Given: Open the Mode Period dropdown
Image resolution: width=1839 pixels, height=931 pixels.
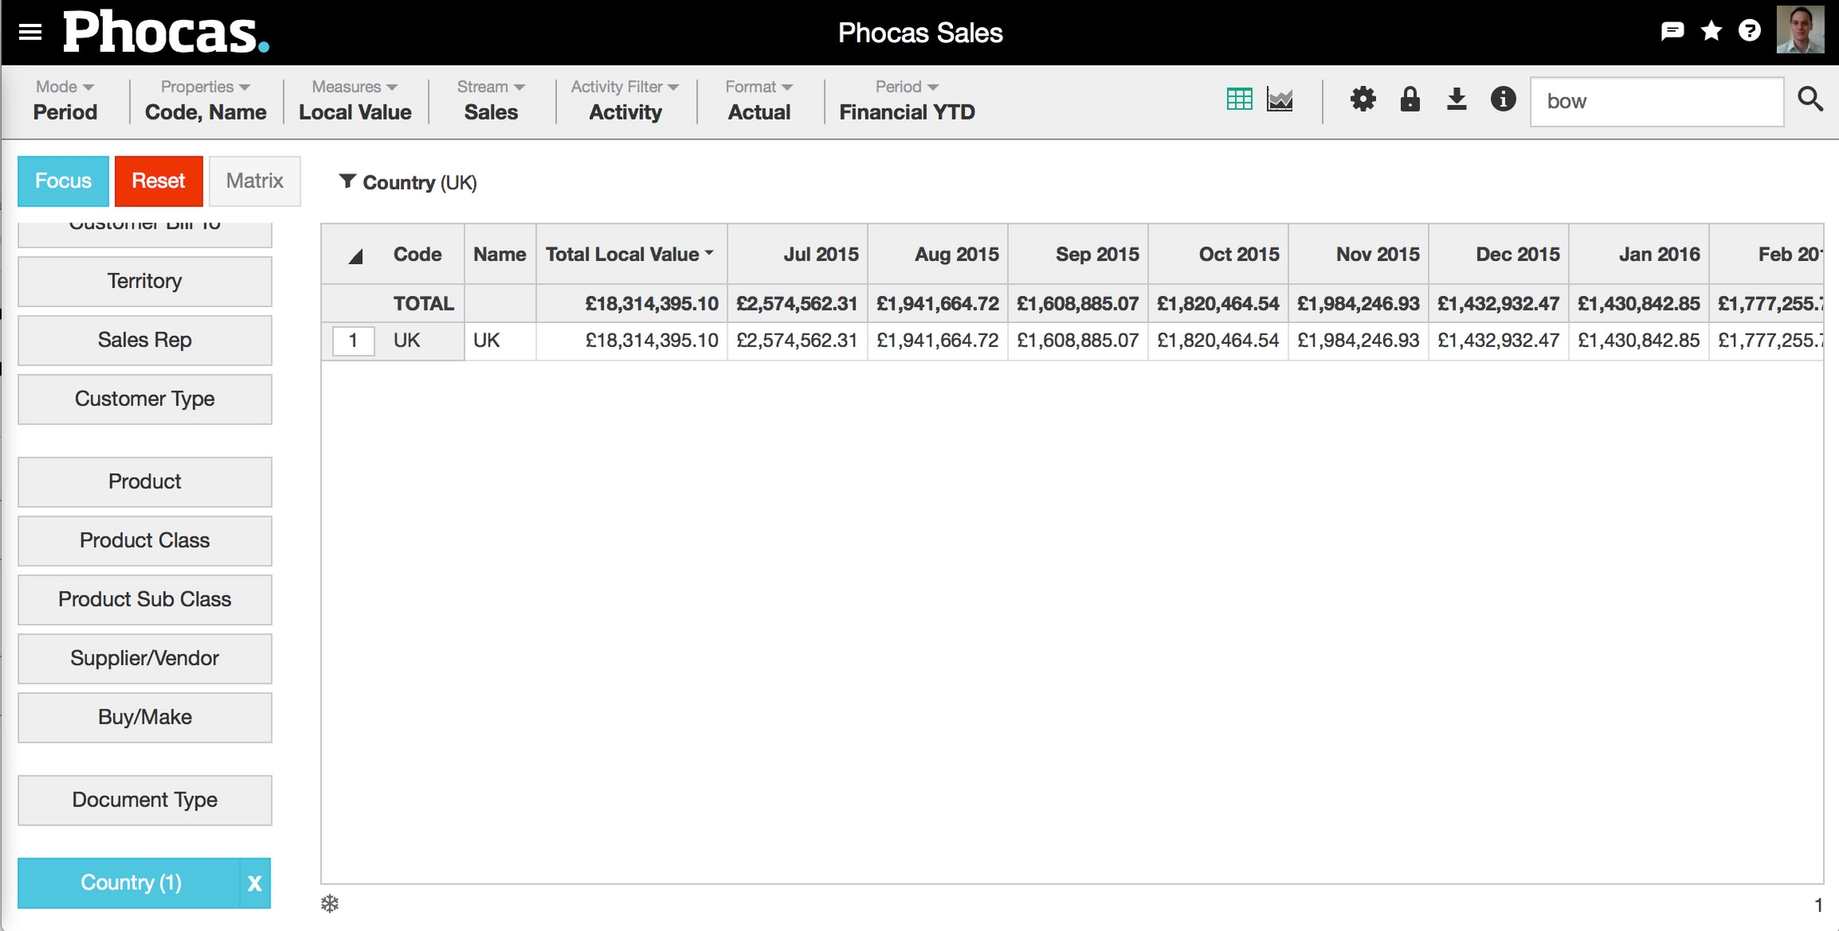Looking at the screenshot, I should [65, 100].
